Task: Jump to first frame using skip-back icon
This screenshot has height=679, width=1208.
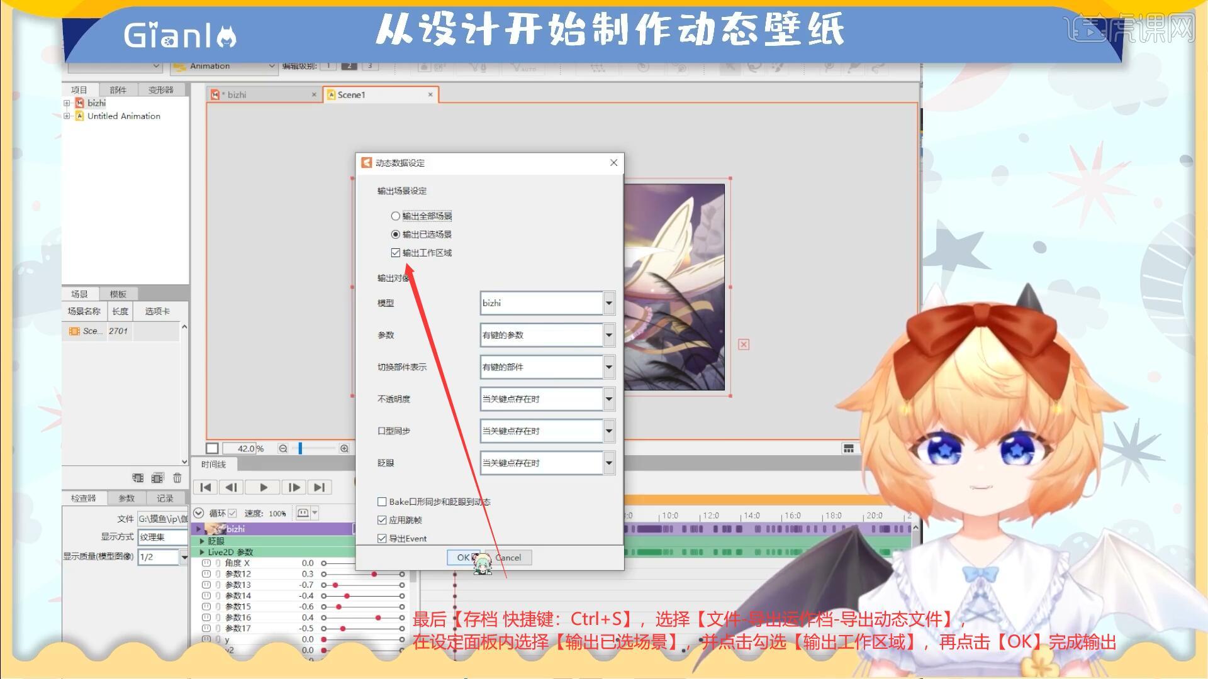Action: click(205, 487)
